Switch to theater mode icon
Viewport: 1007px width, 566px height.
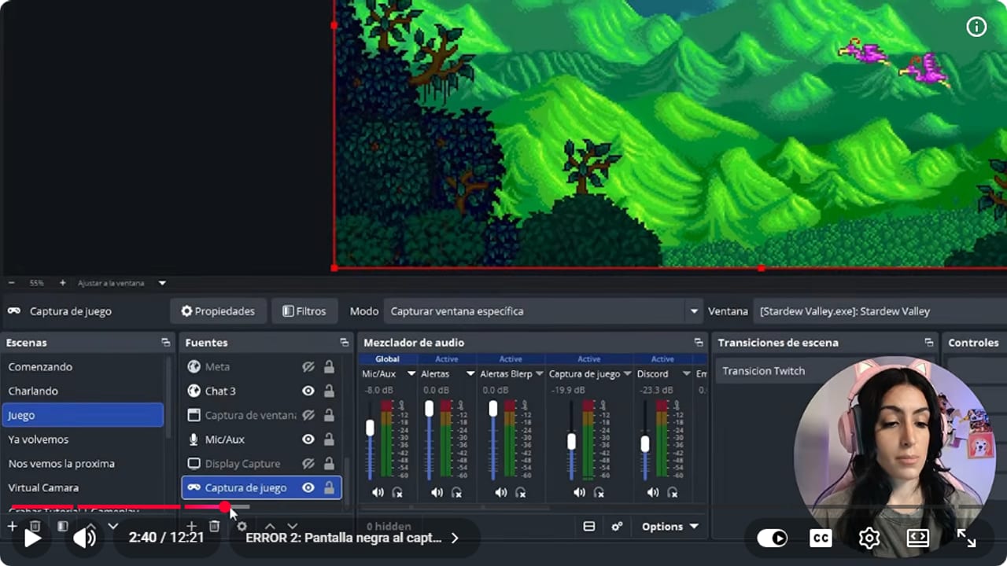917,538
